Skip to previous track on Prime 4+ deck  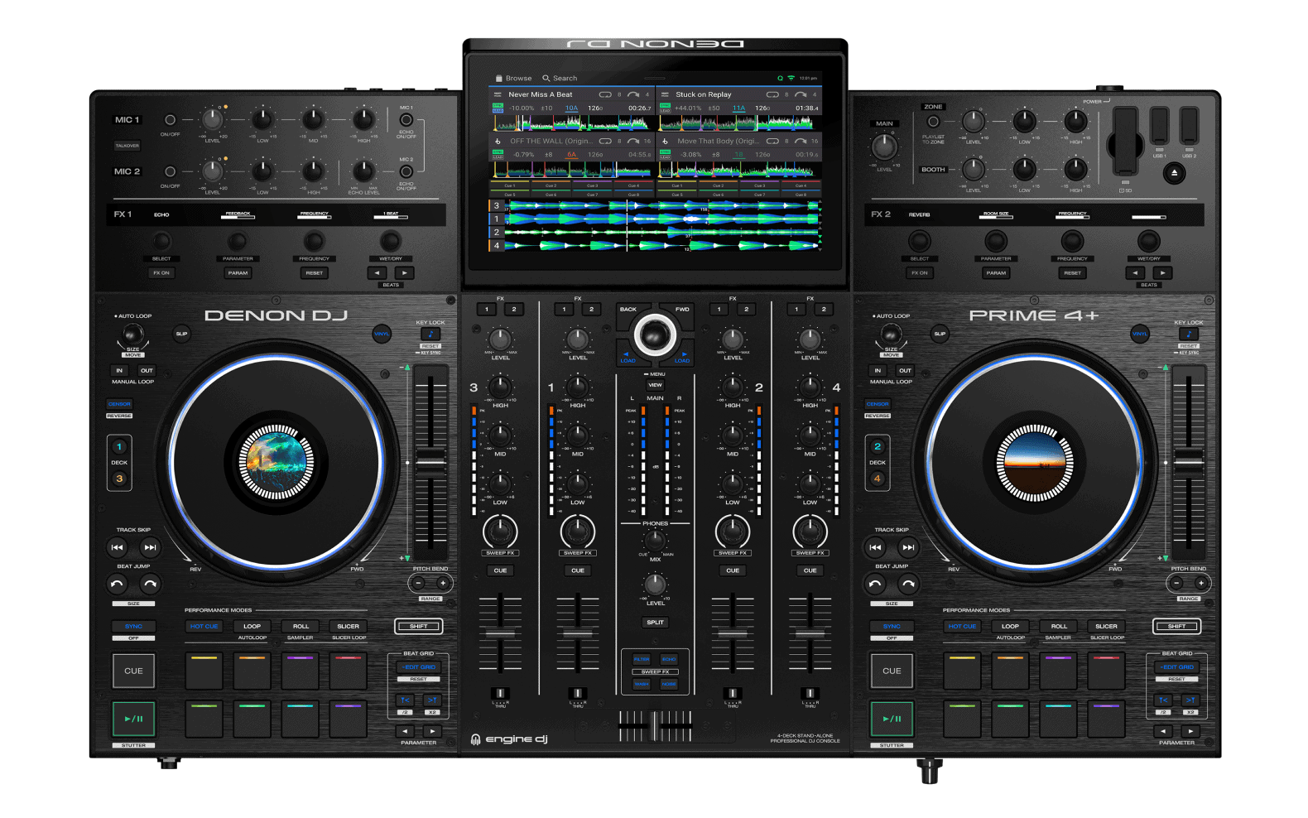(876, 547)
